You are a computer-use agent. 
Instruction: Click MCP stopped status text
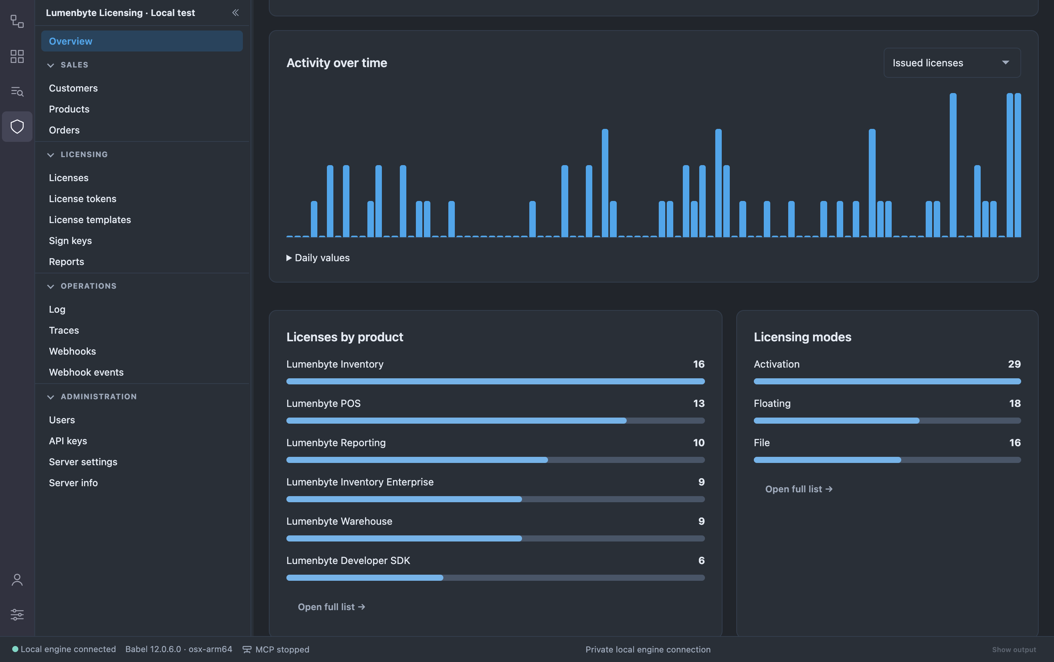(x=282, y=649)
